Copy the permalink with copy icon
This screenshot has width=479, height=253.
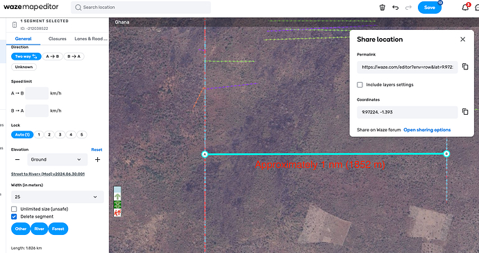(465, 67)
